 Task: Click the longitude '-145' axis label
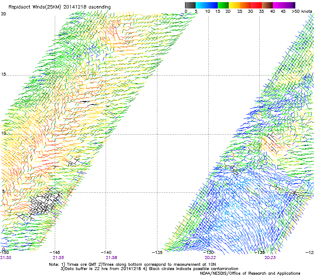tap(55, 253)
